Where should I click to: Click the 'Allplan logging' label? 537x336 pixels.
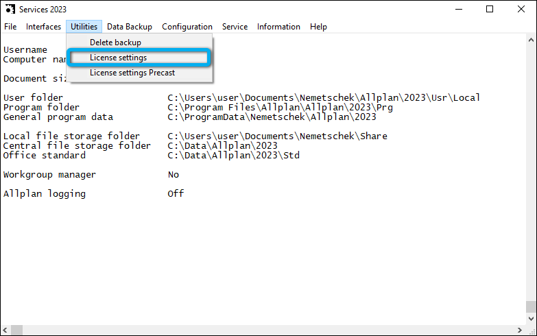(45, 194)
